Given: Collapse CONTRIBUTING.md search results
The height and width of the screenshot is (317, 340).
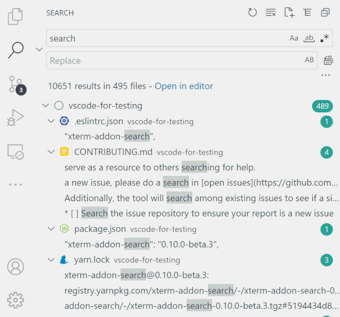Looking at the screenshot, I should click(x=52, y=152).
